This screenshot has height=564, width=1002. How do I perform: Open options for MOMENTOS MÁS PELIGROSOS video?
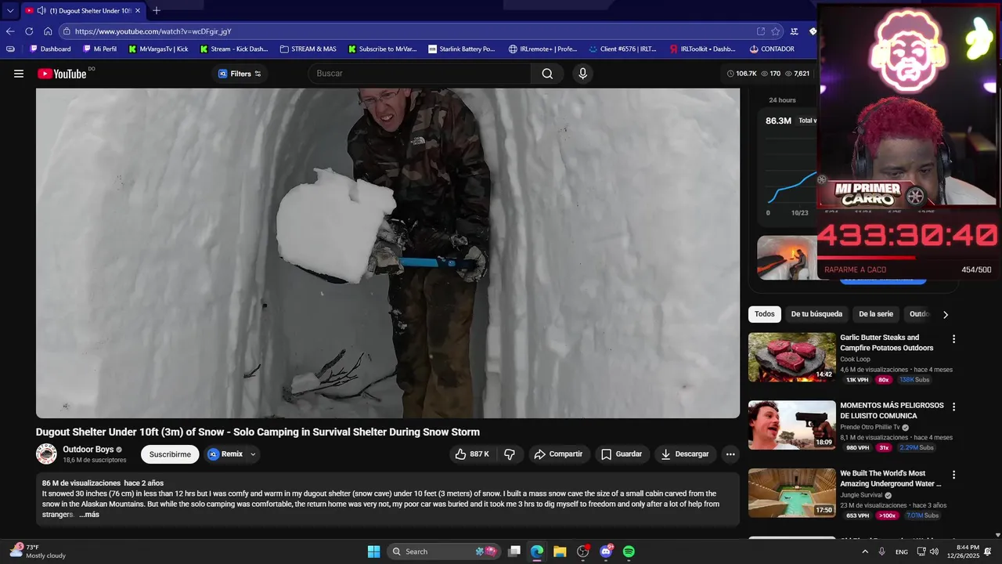click(953, 407)
